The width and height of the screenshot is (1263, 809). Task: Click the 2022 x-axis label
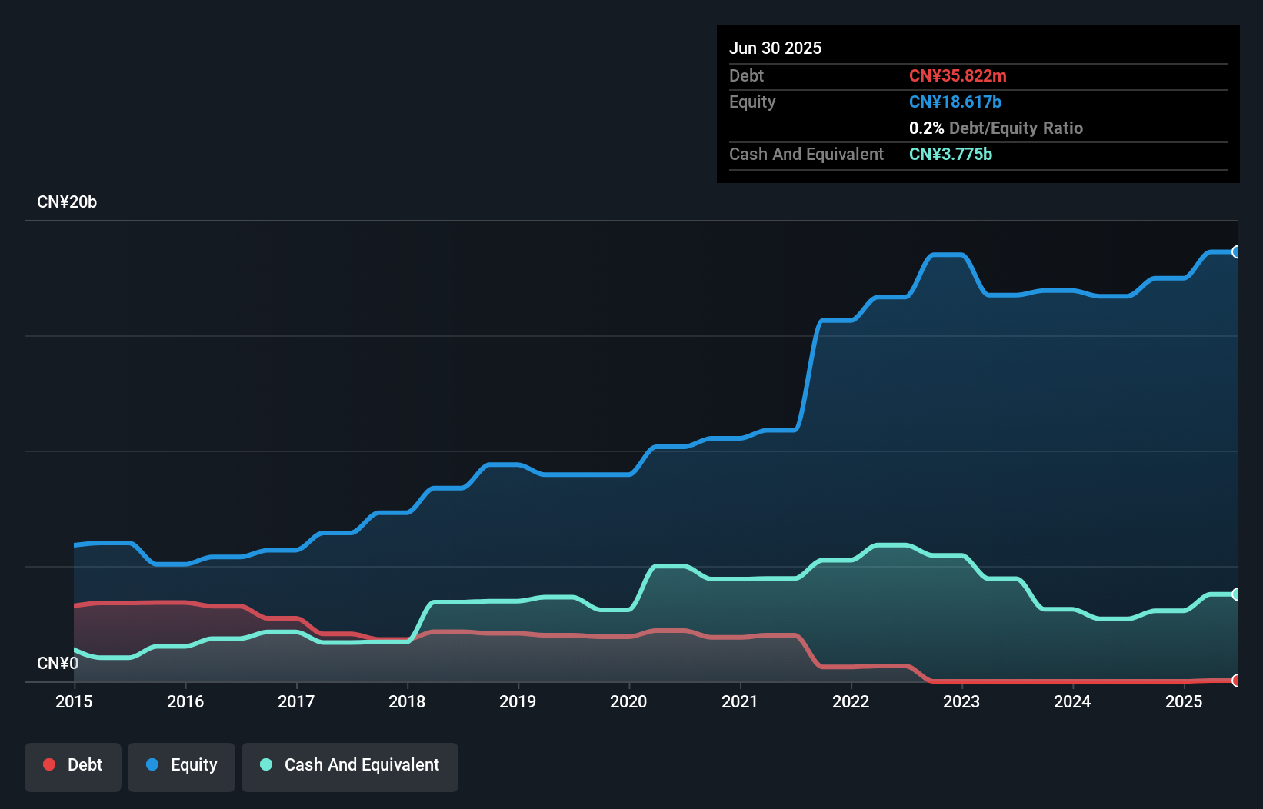(851, 701)
